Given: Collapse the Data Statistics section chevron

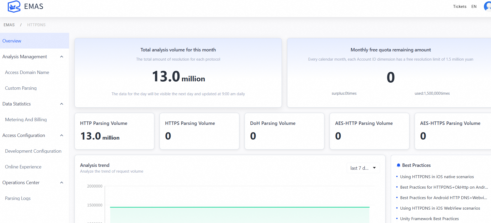Looking at the screenshot, I should coord(62,104).
